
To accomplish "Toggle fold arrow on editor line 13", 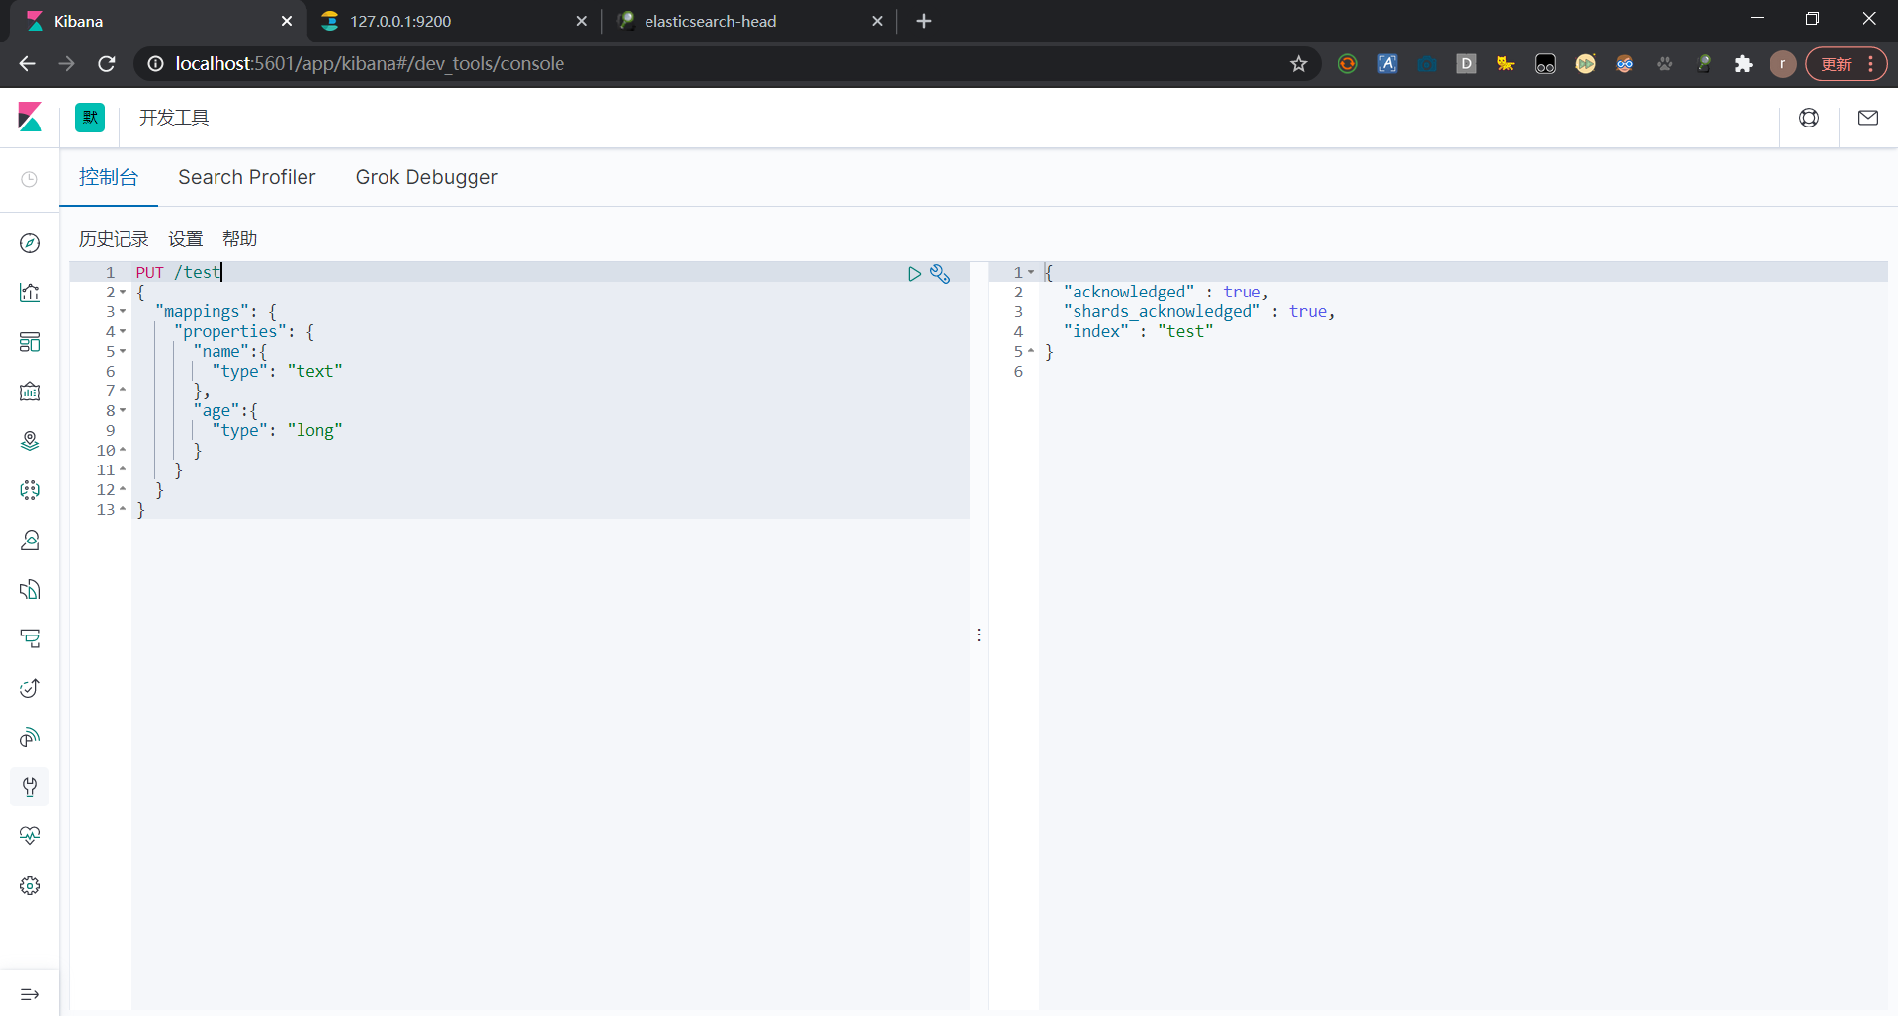I will [x=123, y=510].
